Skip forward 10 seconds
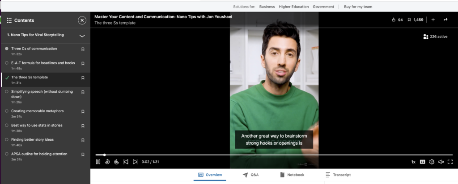The image size is (458, 184). [x=117, y=162]
